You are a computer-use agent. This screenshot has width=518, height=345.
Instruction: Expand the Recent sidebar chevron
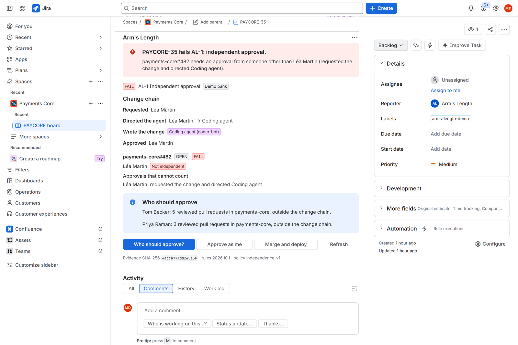point(100,37)
